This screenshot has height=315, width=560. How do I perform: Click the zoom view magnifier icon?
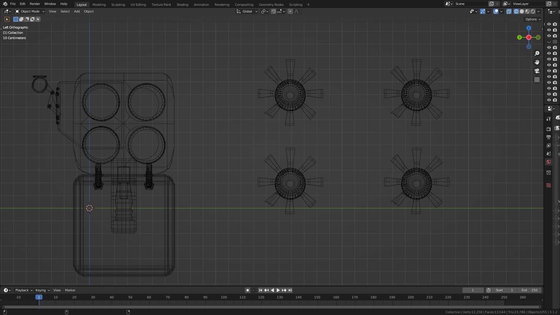[537, 53]
